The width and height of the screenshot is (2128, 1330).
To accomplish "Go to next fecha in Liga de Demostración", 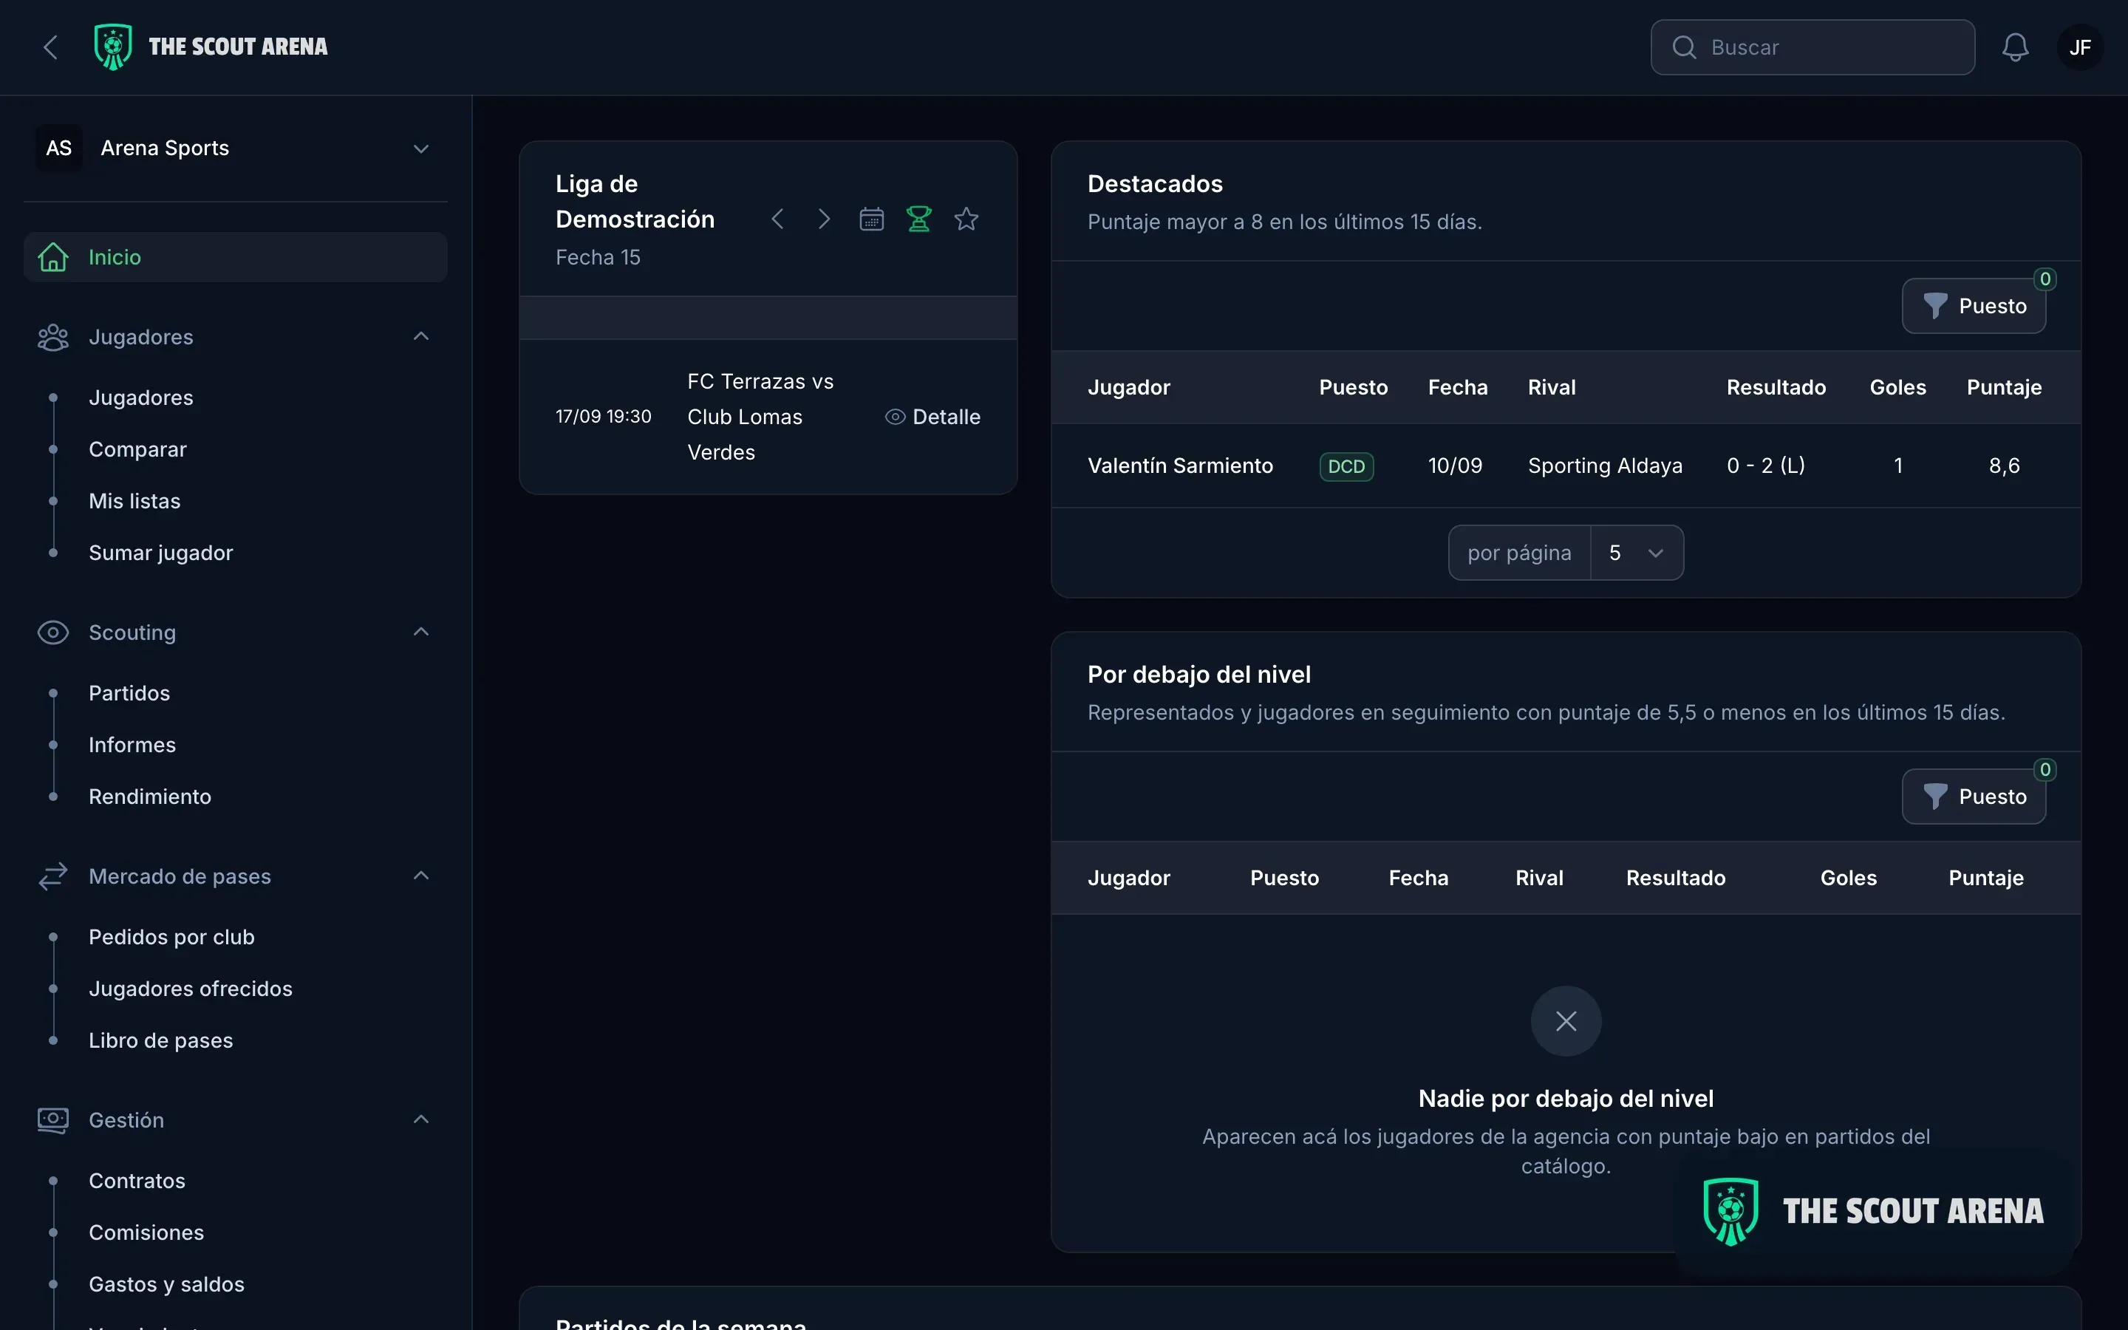I will pyautogui.click(x=824, y=219).
